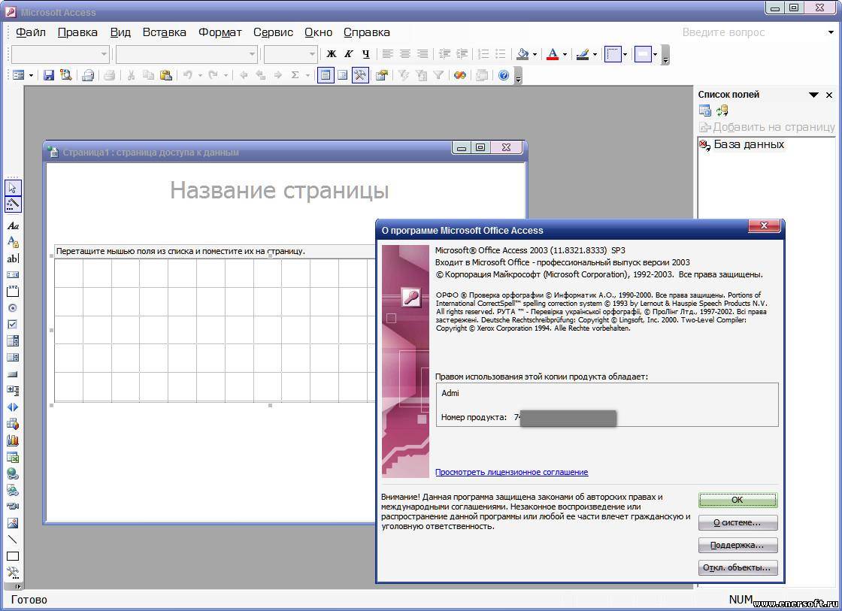Toggle the Field List pane button
The image size is (842, 611).
(326, 75)
